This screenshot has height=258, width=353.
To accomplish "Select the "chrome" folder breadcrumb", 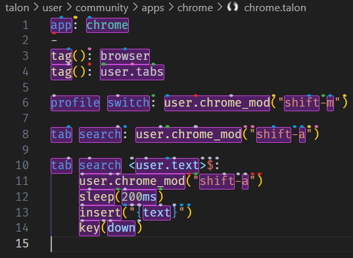I will [x=195, y=8].
